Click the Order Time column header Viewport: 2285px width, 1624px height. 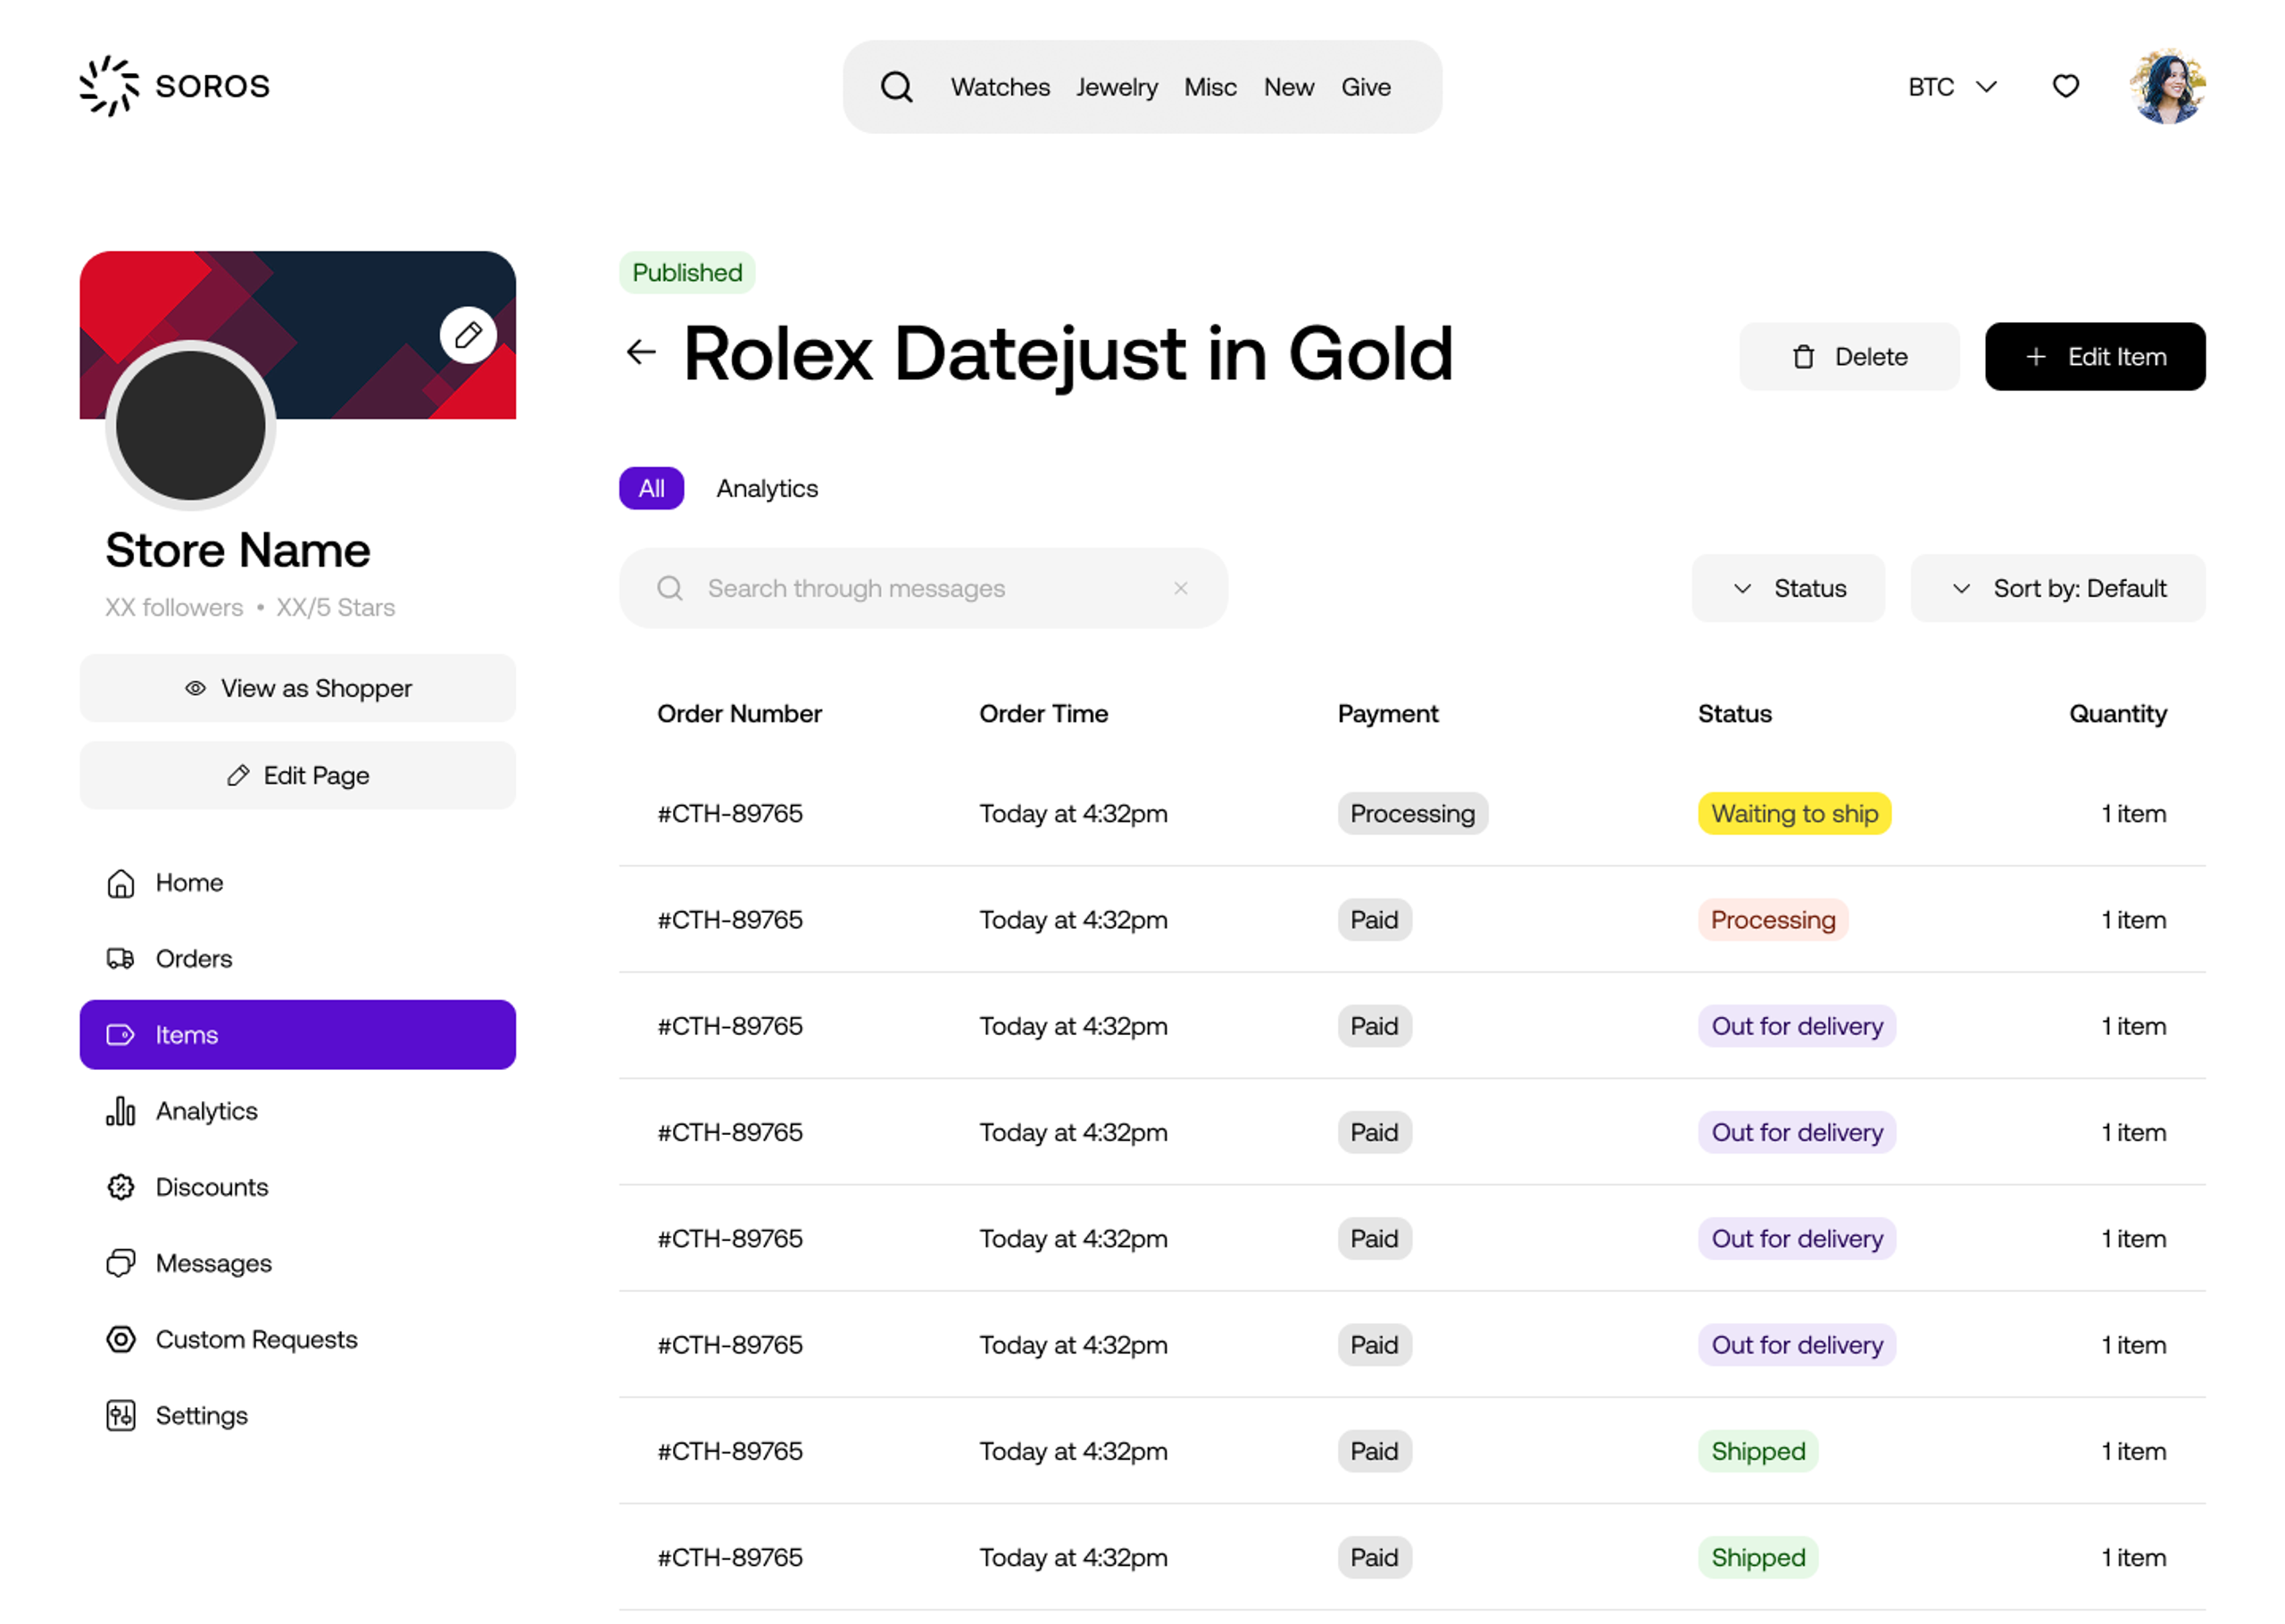1043,713
